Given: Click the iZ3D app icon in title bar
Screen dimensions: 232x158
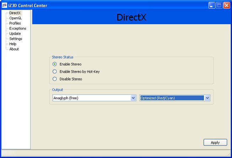Looking at the screenshot, I should [x=4, y=5].
